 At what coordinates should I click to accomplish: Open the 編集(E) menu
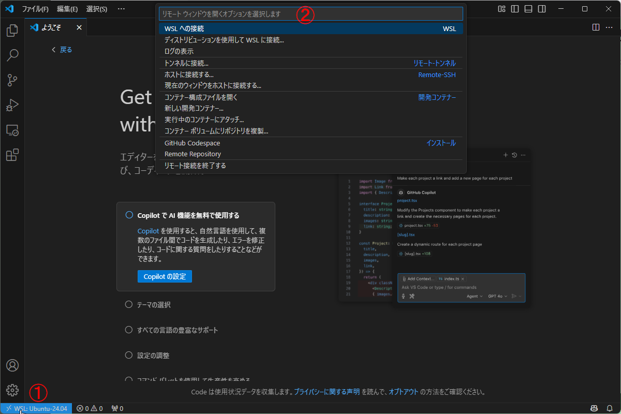[x=67, y=9]
